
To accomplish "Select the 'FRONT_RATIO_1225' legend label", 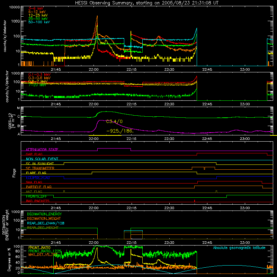I will pos(45,251).
